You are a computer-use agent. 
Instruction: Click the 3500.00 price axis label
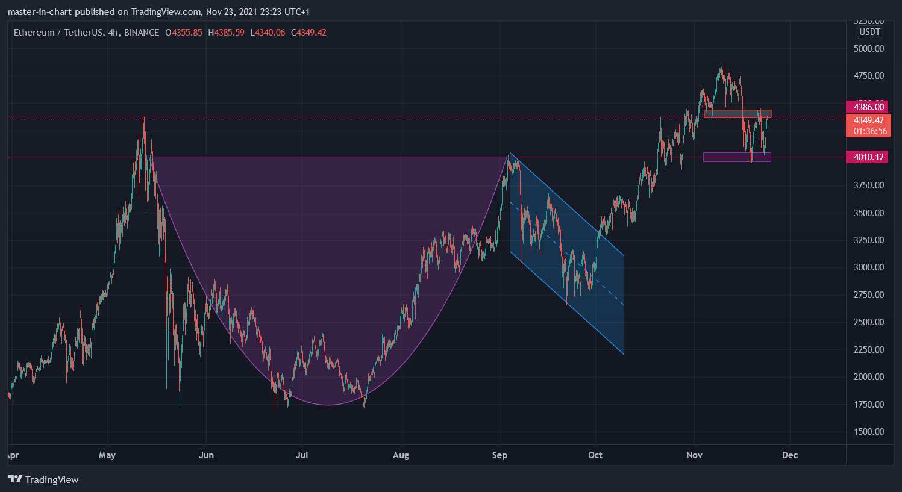(x=869, y=213)
